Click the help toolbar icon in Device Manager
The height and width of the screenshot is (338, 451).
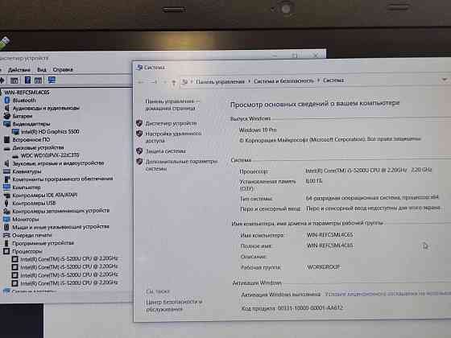point(27,80)
